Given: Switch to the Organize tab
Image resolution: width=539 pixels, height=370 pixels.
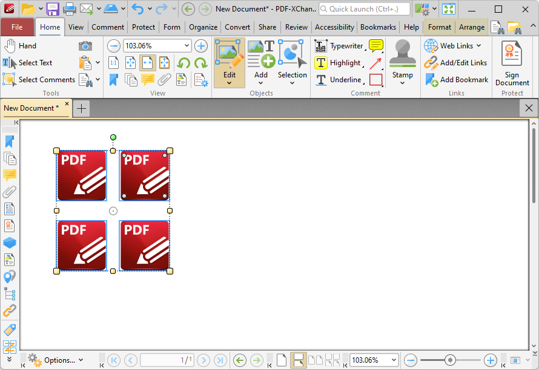Looking at the screenshot, I should [x=203, y=27].
